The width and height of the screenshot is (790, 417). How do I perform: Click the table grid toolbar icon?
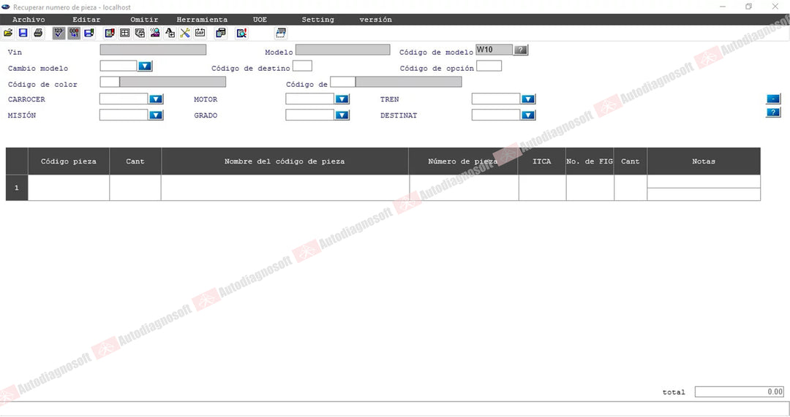tap(124, 33)
